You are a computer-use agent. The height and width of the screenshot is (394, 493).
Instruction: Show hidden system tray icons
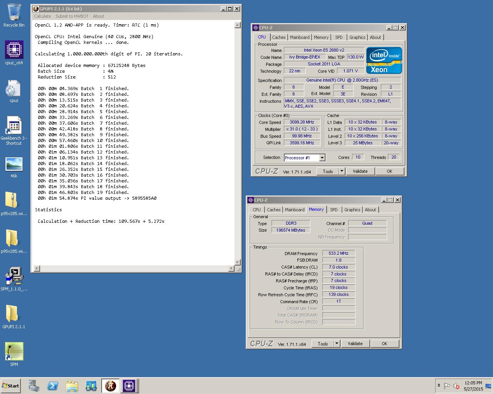pos(439,386)
